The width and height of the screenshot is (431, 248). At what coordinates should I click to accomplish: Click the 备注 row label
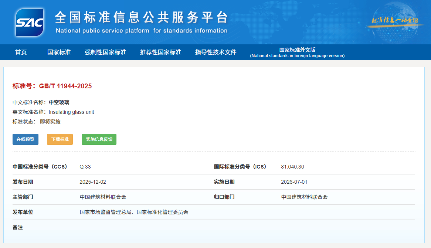tap(18, 227)
